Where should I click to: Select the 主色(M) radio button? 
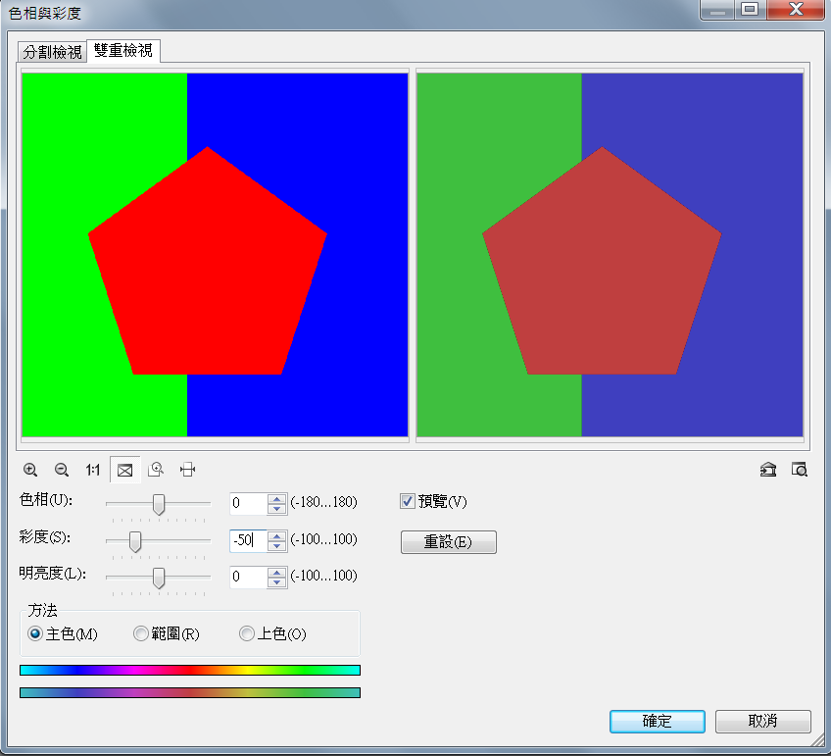pos(35,633)
